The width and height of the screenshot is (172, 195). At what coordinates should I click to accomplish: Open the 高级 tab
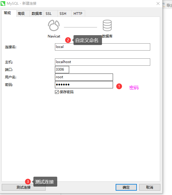23,14
